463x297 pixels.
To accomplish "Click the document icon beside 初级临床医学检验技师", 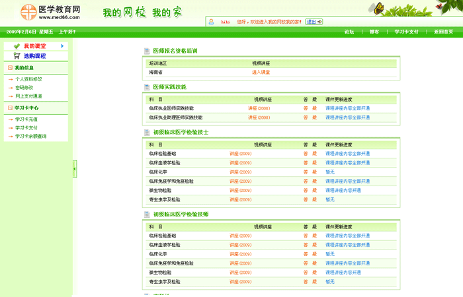I will click(x=147, y=214).
